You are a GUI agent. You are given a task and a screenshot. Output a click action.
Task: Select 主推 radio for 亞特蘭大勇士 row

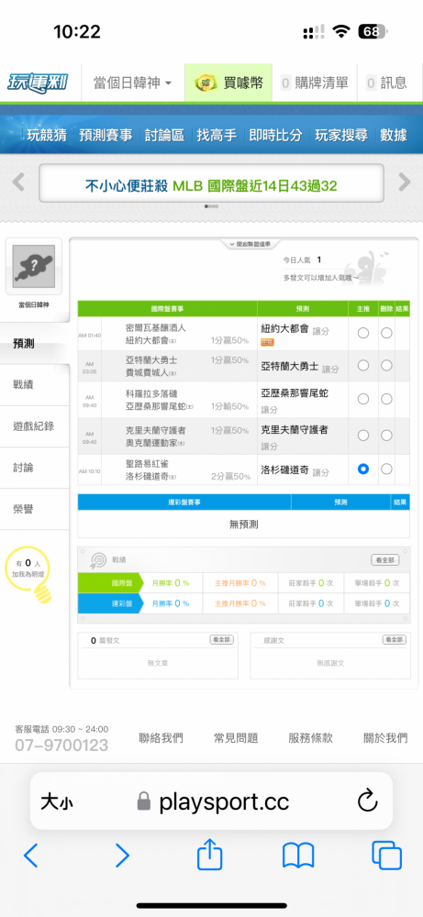click(x=363, y=366)
